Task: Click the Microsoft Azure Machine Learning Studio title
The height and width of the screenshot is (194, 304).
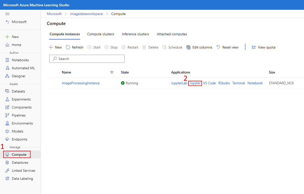Action: click(x=36, y=5)
